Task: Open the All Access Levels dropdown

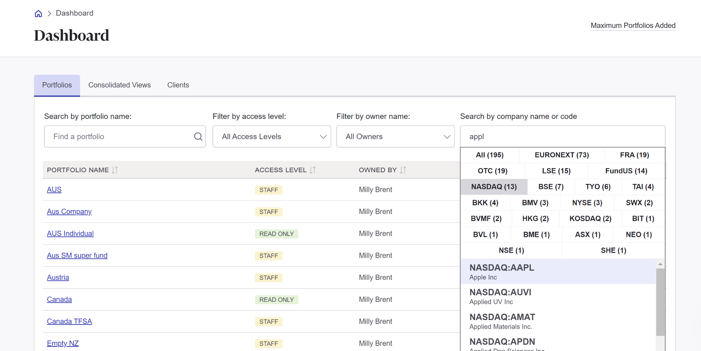Action: (x=271, y=136)
